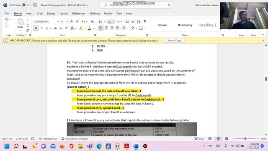
Task: Toggle Align Left for the paragraph
Action: (x=101, y=28)
